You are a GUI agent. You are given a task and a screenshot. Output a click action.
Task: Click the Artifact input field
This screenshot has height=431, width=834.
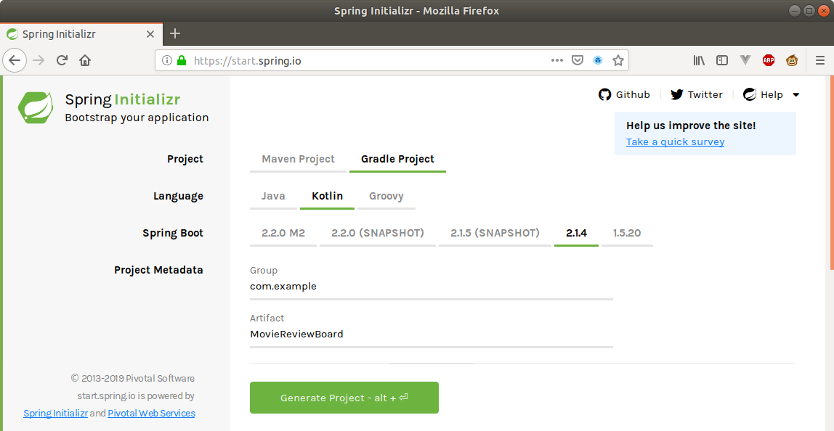[x=432, y=334]
